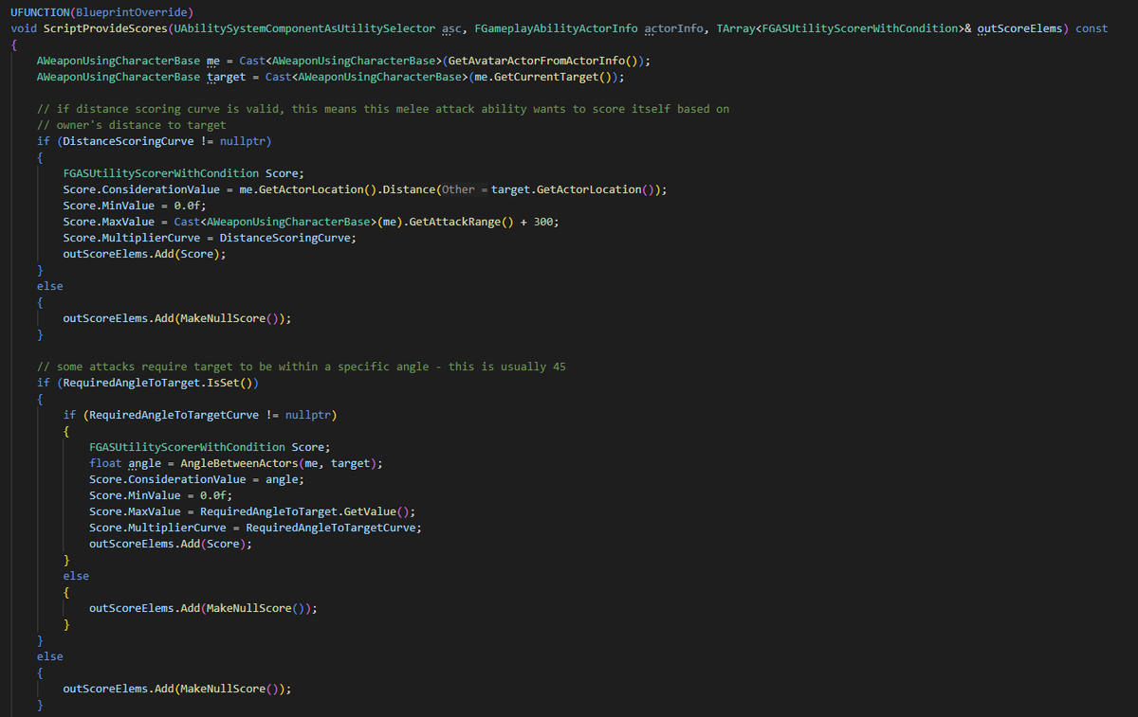Click the TArray type in signature

coord(736,28)
